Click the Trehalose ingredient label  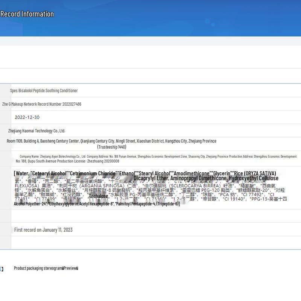(99, 196)
